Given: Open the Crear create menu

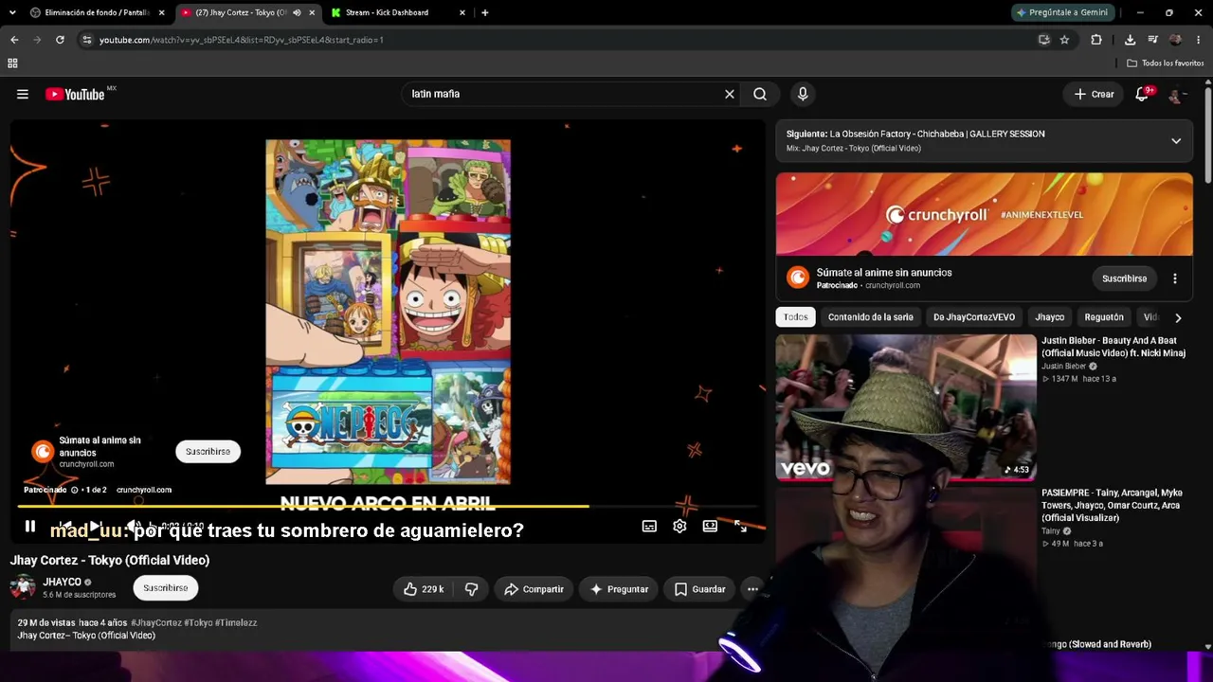Looking at the screenshot, I should [1094, 94].
